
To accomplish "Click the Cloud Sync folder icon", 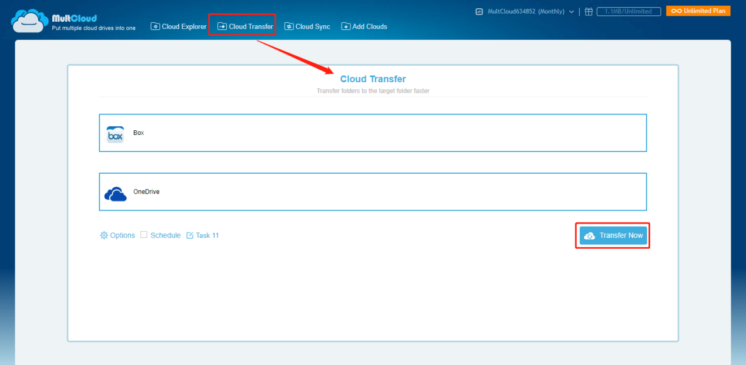I will point(289,26).
